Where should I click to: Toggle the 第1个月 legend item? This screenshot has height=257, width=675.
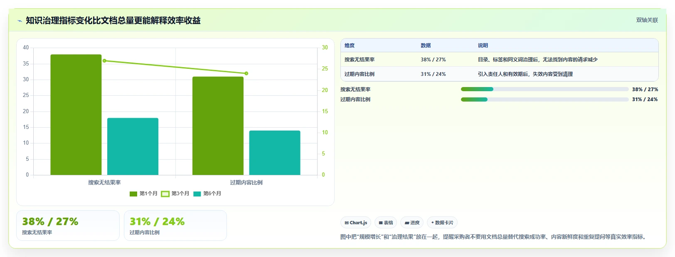point(143,194)
